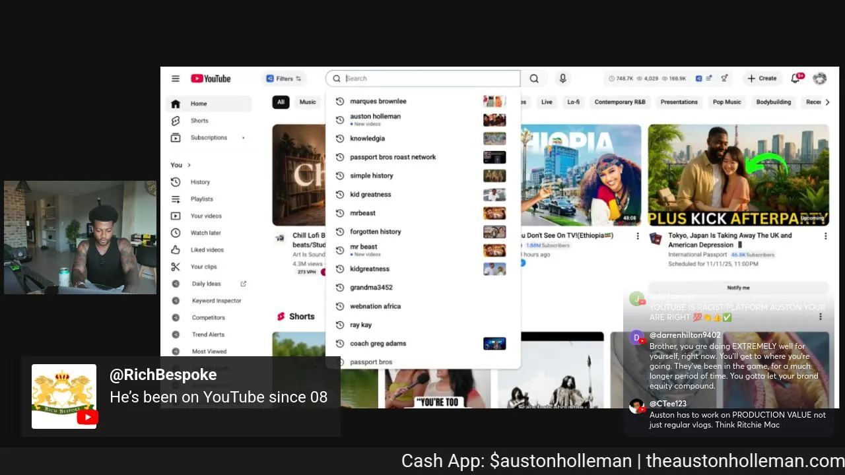Open options for the racist platform chat message
This screenshot has height=475, width=845.
tap(821, 317)
